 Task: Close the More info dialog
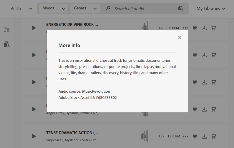[x=180, y=37]
